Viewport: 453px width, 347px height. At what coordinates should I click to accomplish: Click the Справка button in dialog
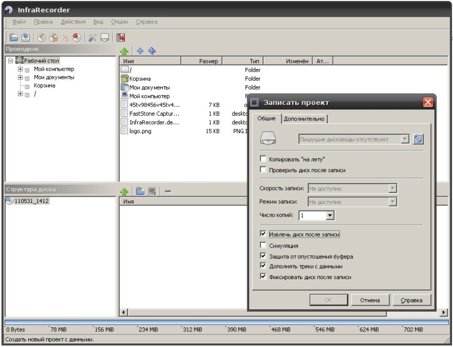[411, 300]
